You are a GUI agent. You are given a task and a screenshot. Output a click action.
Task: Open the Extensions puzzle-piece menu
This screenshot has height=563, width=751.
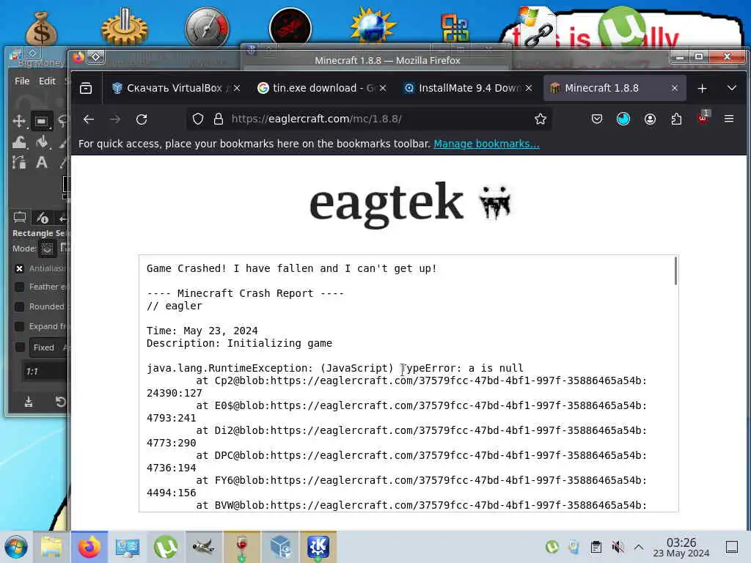676,119
